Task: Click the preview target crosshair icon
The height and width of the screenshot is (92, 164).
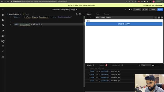Action: (x=156, y=18)
